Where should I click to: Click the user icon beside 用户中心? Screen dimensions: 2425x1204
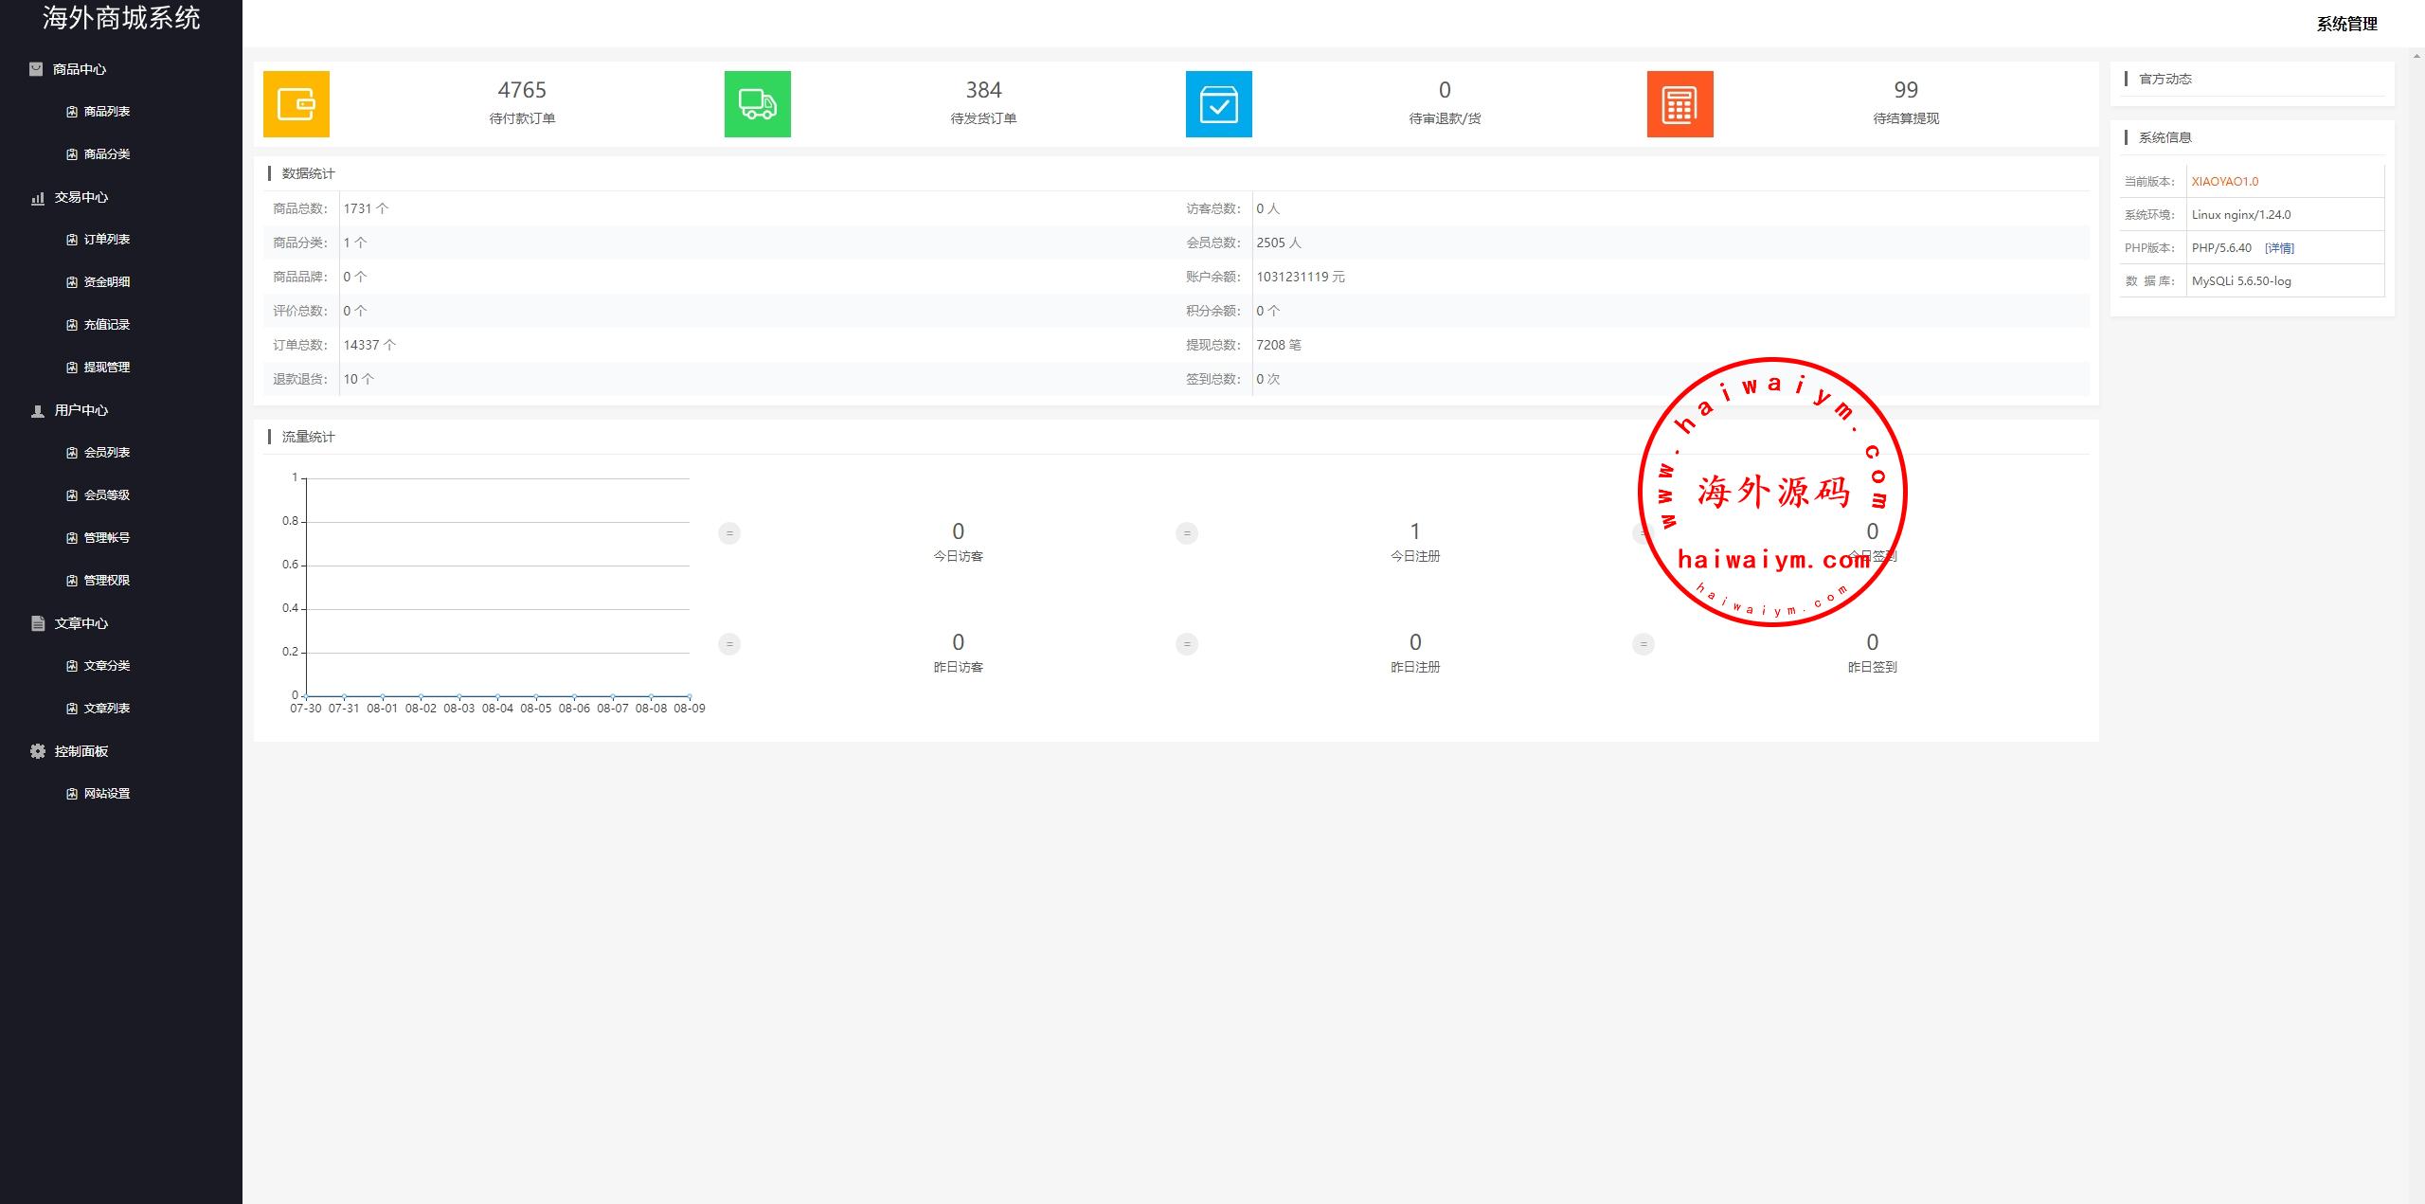[38, 410]
